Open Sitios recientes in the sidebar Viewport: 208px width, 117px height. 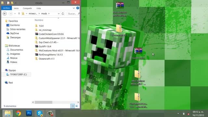[x=18, y=29]
